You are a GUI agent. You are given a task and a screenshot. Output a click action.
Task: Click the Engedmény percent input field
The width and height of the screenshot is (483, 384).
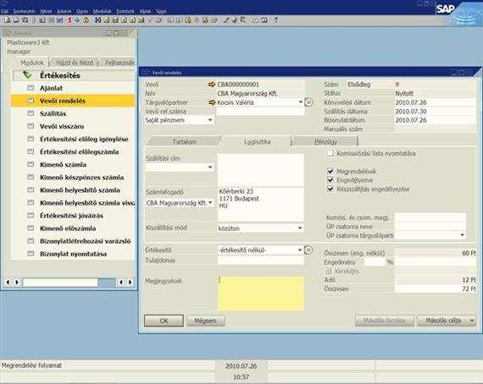pyautogui.click(x=375, y=262)
